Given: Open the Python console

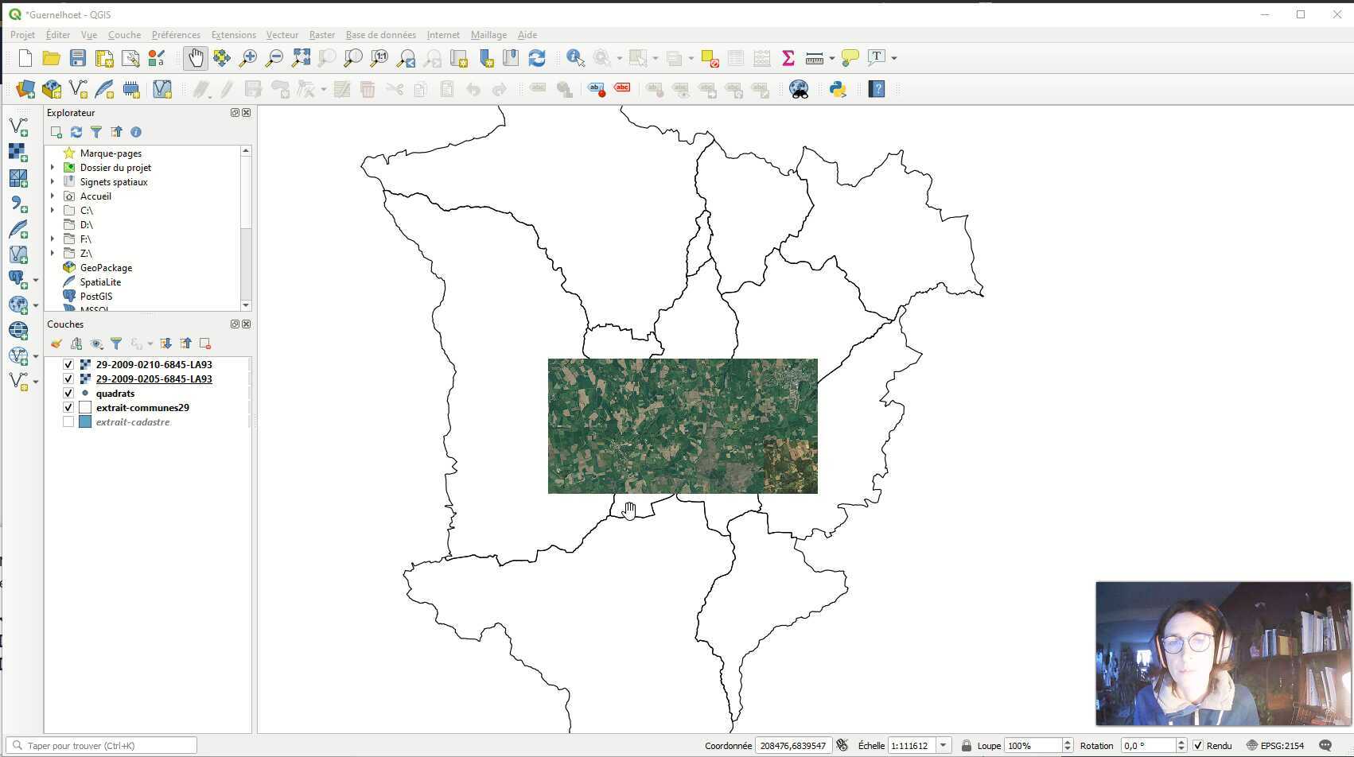Looking at the screenshot, I should (838, 89).
